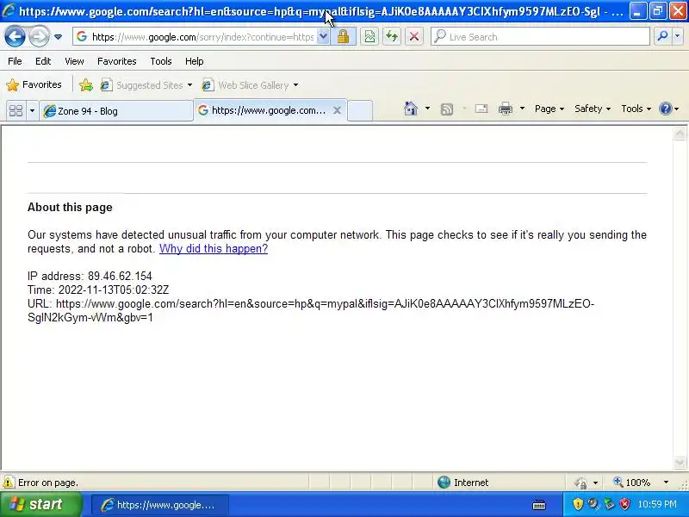The image size is (689, 517).
Task: Click the 'About this page' heading
Action: 70,208
